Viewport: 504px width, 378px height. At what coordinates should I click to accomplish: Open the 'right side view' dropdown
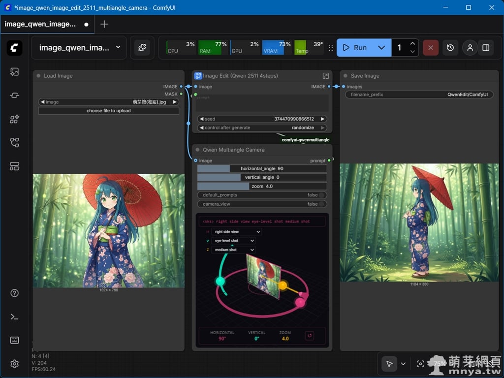tap(237, 231)
